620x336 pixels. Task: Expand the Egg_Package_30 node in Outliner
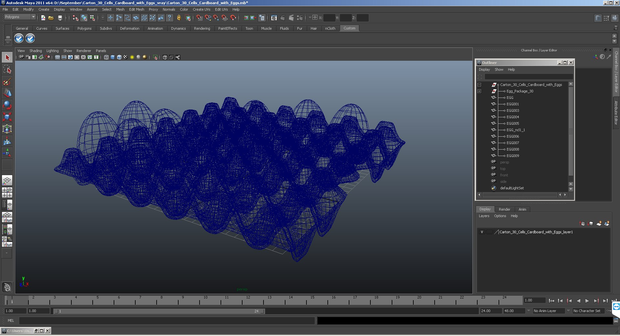coord(480,91)
